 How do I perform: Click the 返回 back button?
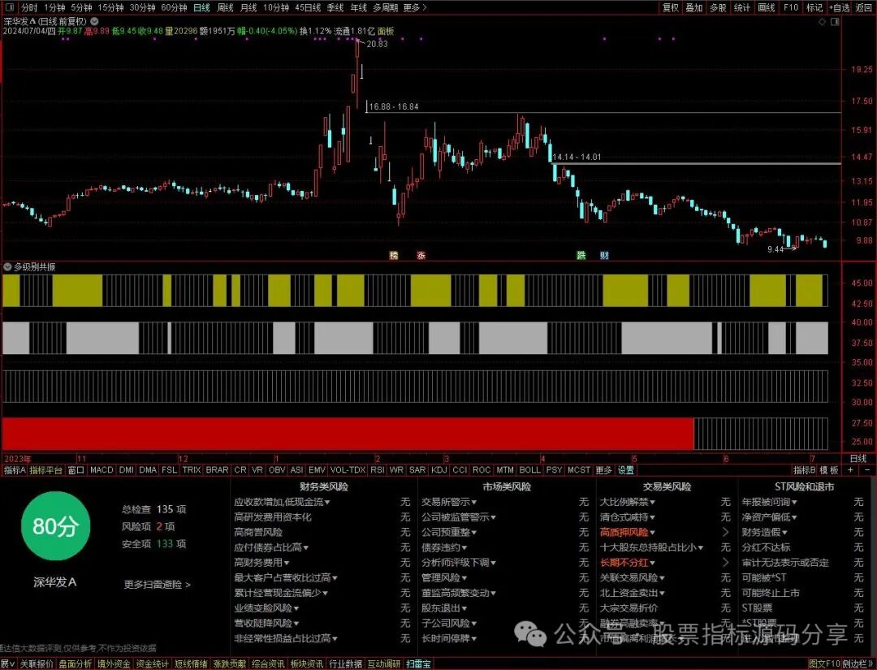pyautogui.click(x=864, y=7)
